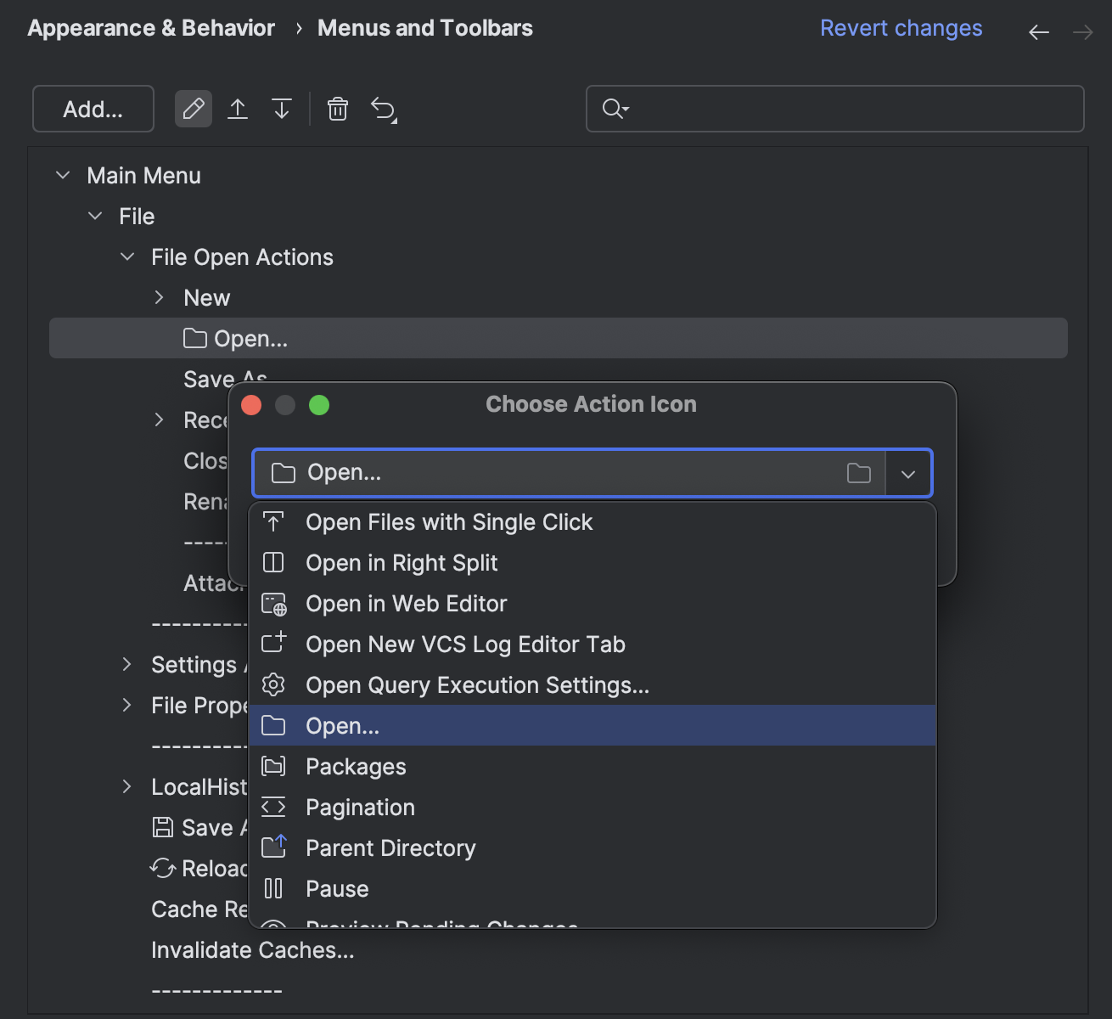Viewport: 1112px width, 1019px height.
Task: Collapse the File Open Actions node
Action: (127, 256)
